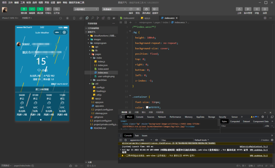Expand the Default levels dropdown in console
The height and width of the screenshot is (168, 275).
point(201,140)
